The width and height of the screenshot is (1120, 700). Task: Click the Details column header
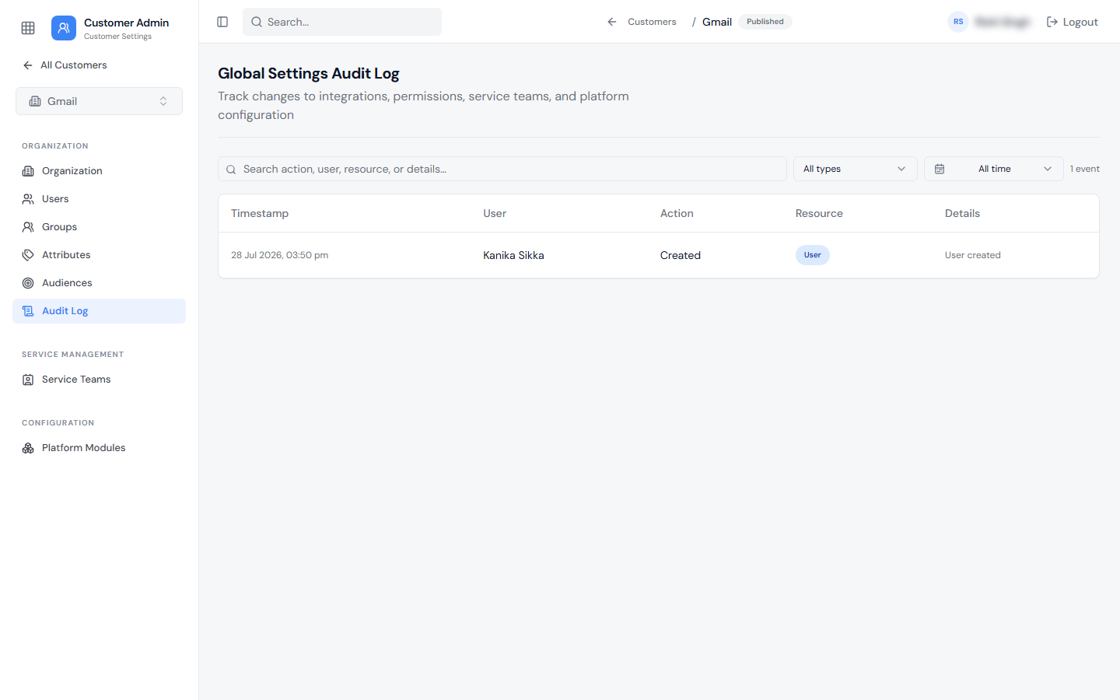[962, 213]
